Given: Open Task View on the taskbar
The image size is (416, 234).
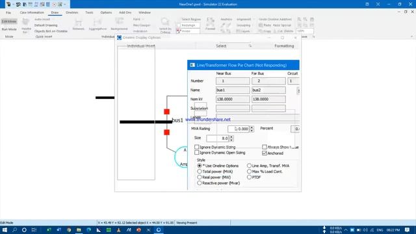Looking at the screenshot, I should pos(34,229).
